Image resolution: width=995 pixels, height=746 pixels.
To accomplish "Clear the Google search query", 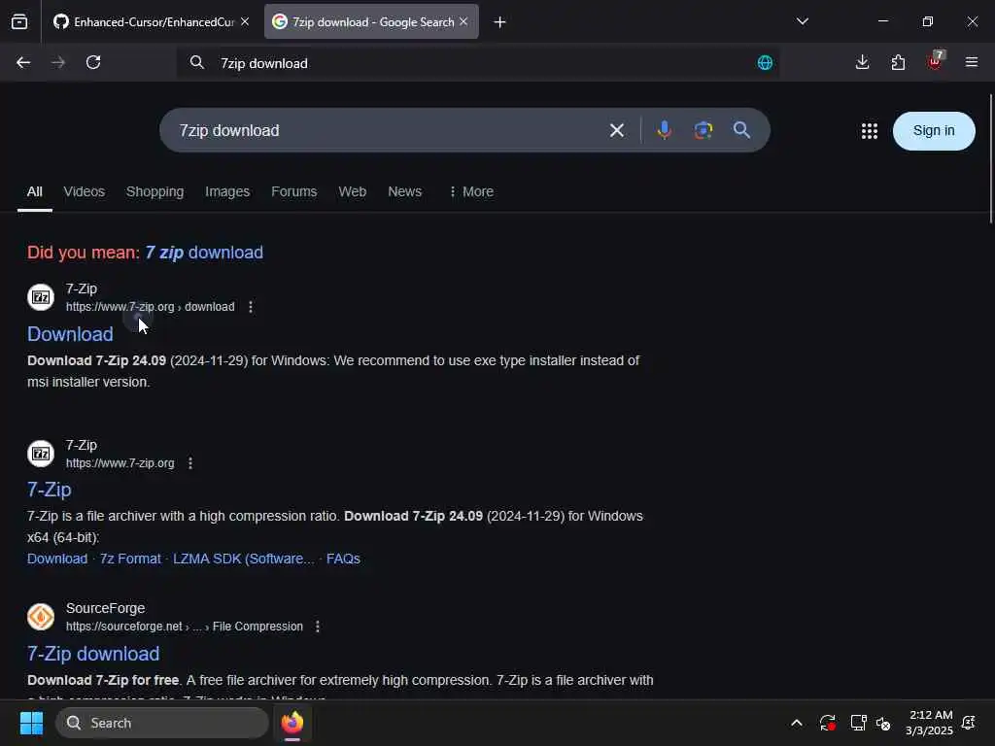I will (617, 131).
